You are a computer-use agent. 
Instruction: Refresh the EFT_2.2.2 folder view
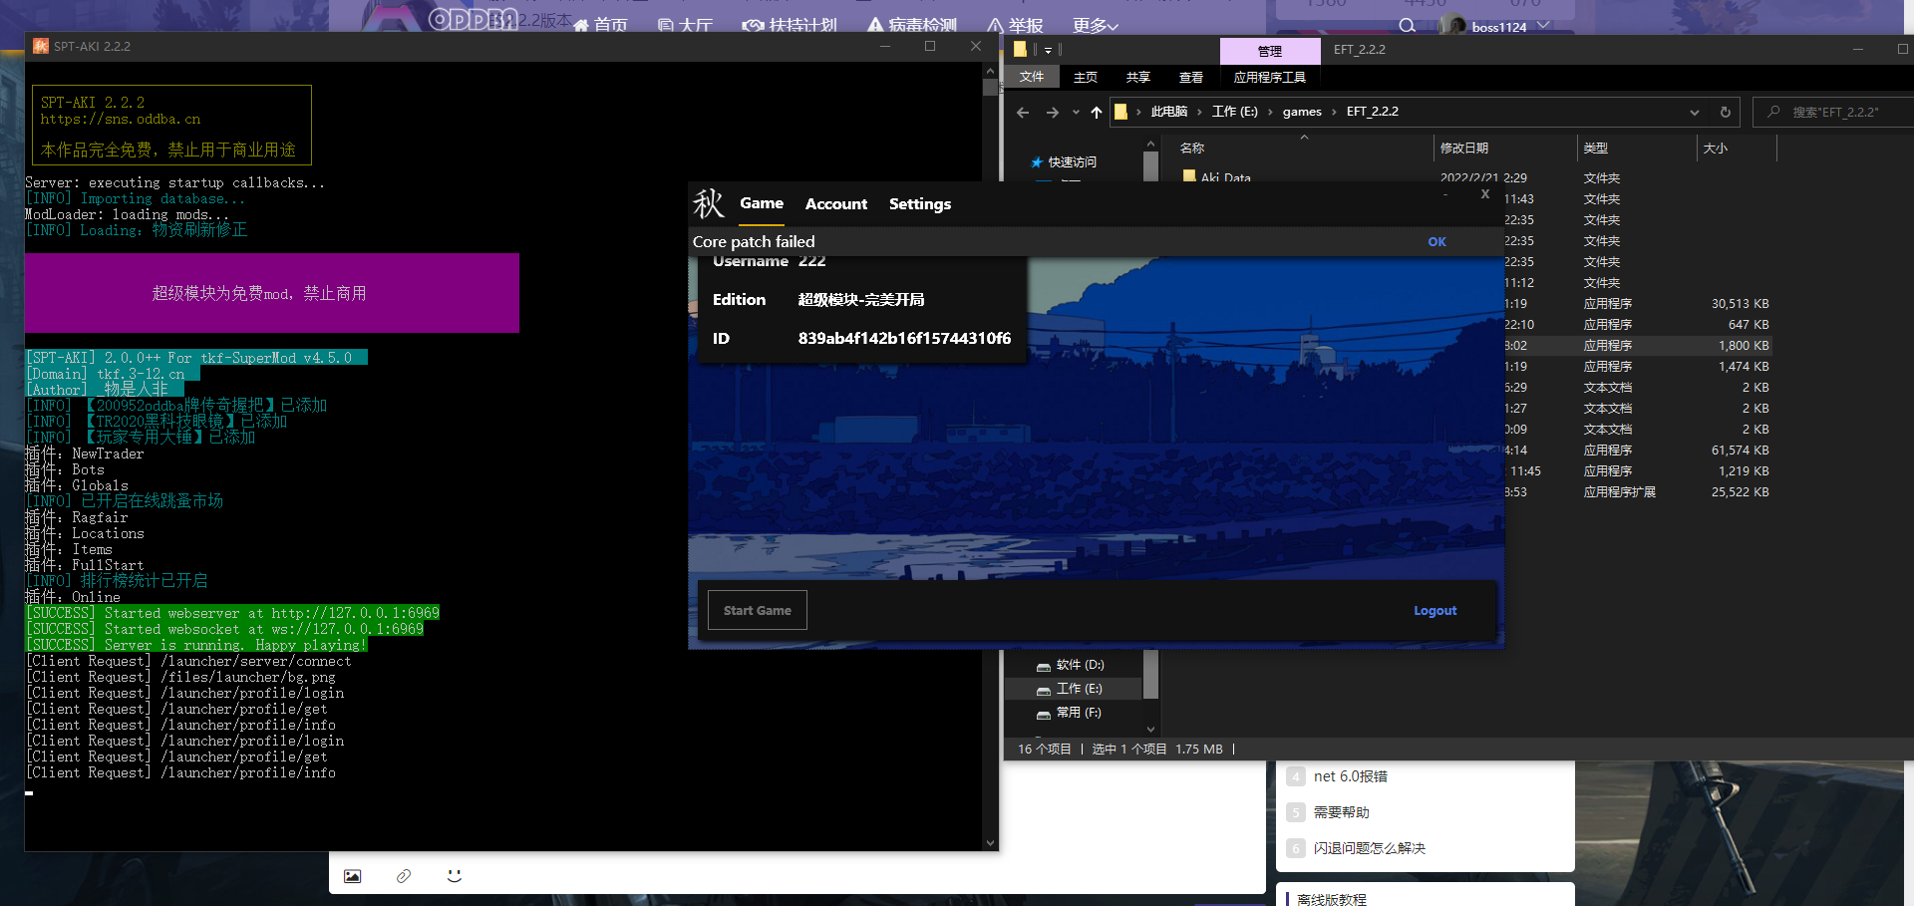pos(1725,113)
